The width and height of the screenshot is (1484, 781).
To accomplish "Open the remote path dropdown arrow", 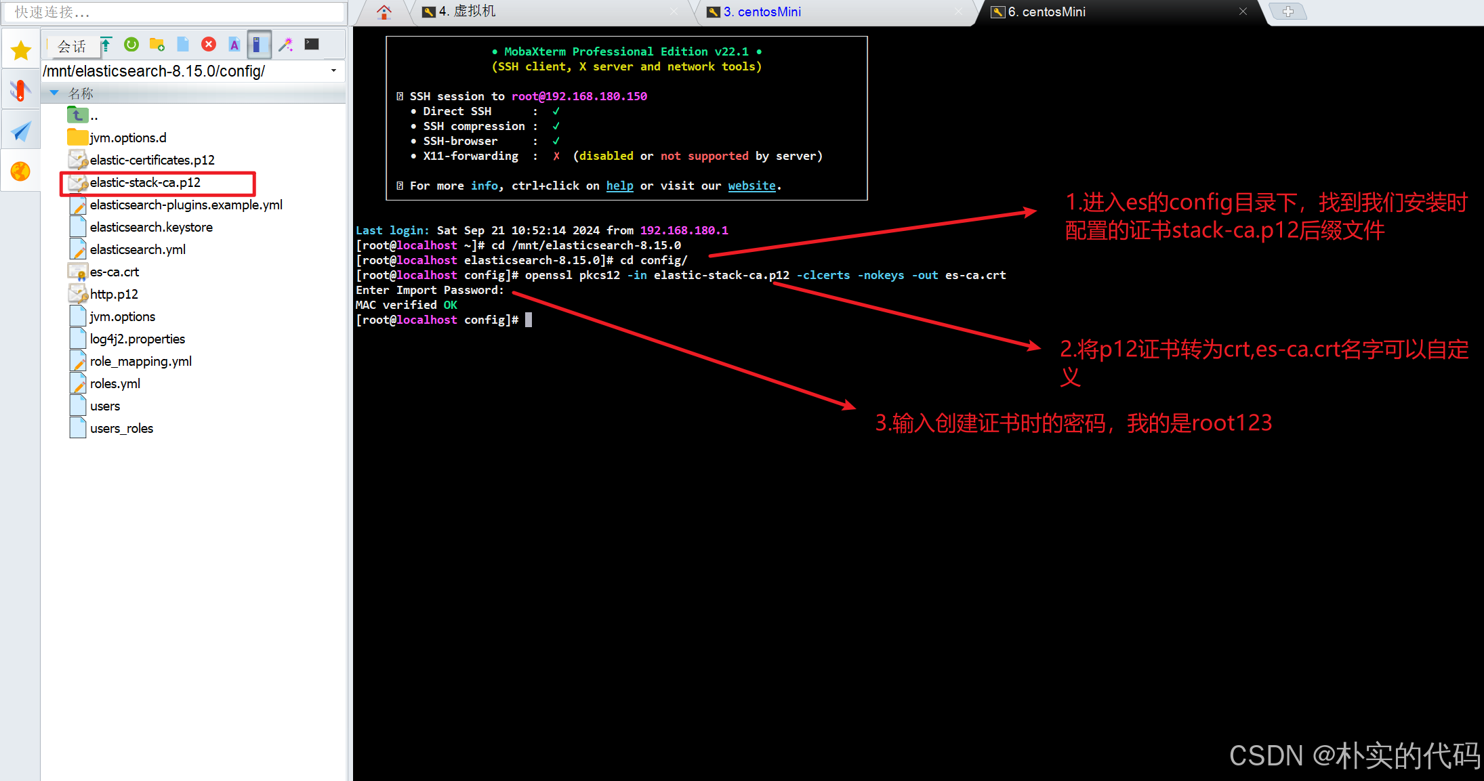I will [333, 70].
